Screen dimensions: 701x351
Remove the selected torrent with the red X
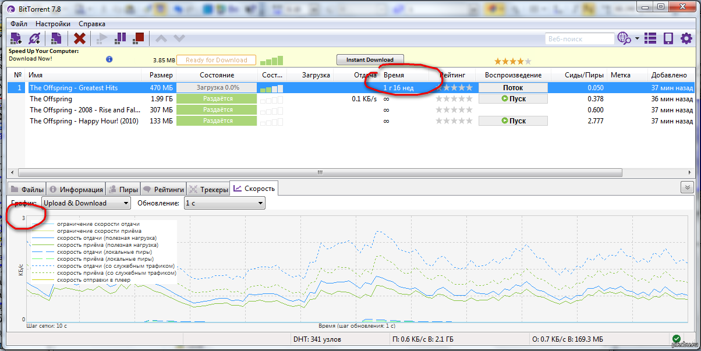tap(80, 38)
